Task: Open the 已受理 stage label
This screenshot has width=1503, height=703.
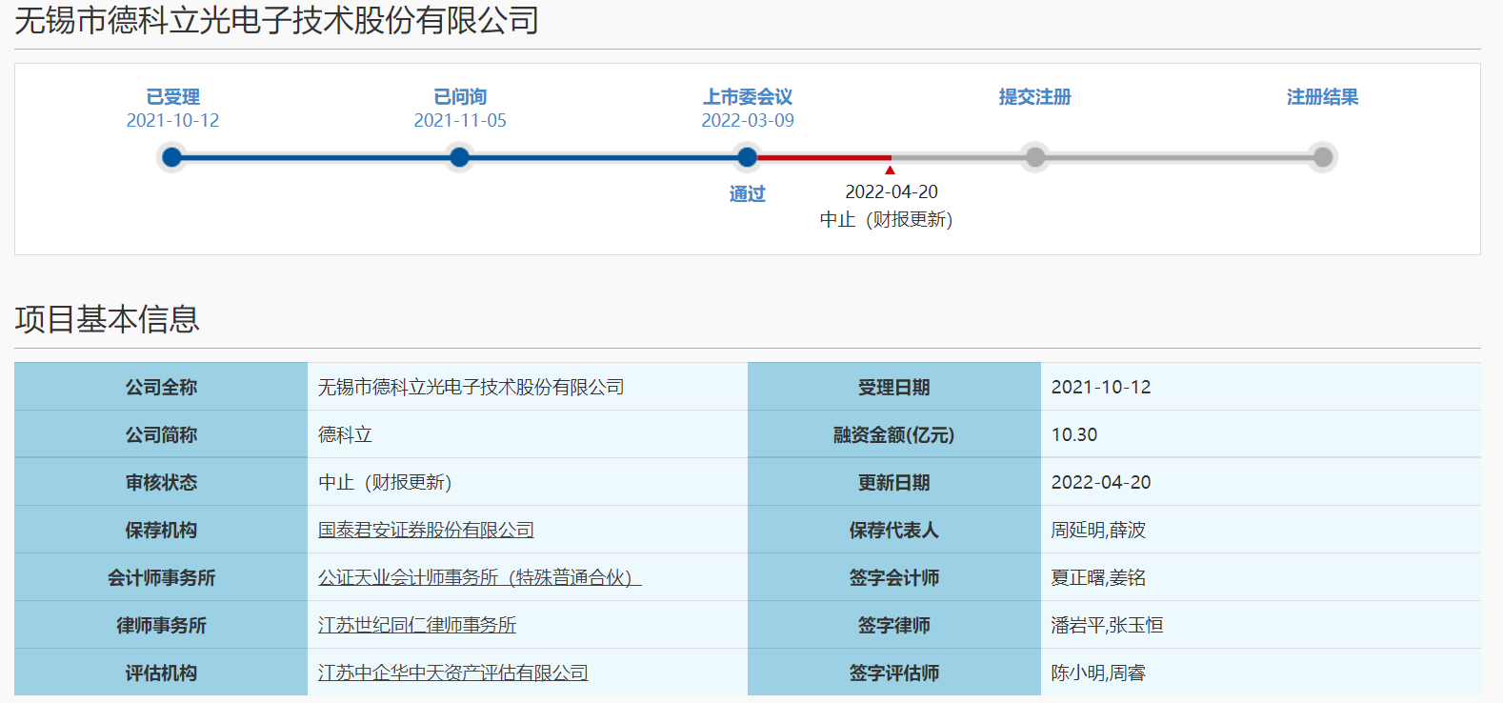Action: coord(172,97)
